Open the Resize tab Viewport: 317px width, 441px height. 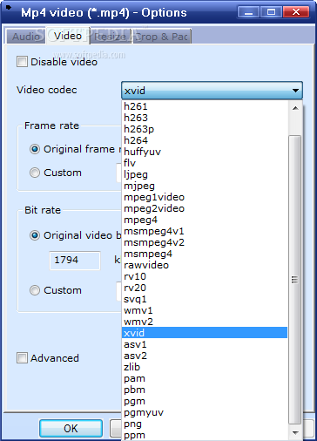(x=111, y=37)
